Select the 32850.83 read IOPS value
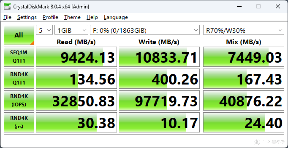288x148 pixels. pyautogui.click(x=77, y=100)
